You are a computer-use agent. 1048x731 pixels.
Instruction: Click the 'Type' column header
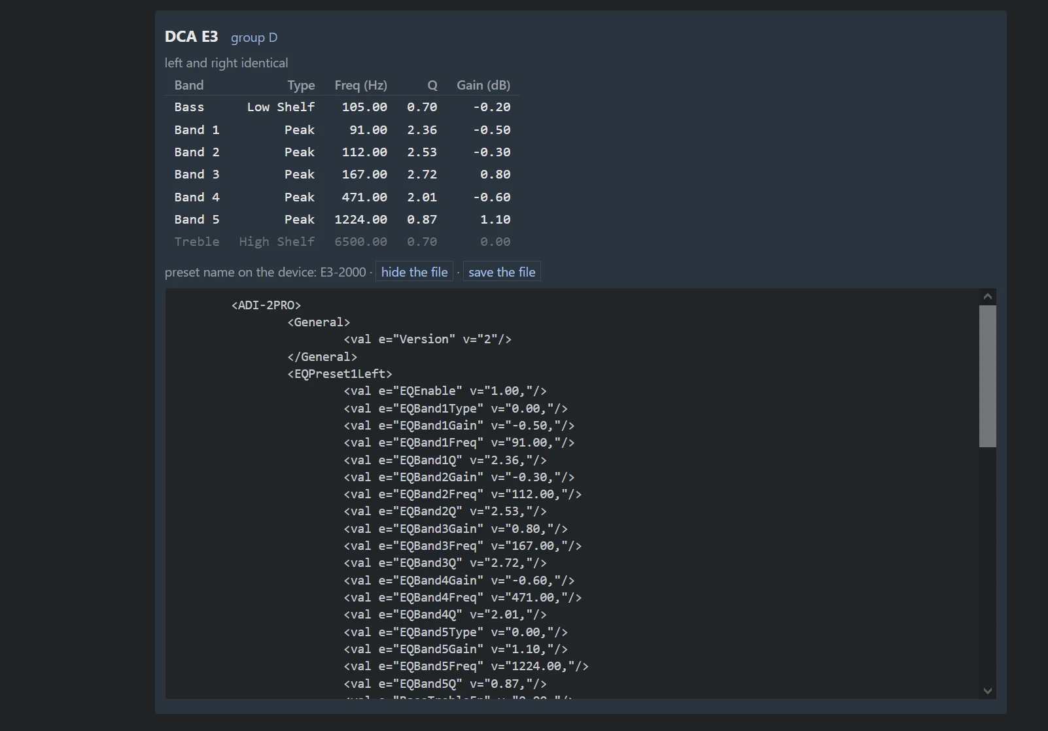point(301,85)
